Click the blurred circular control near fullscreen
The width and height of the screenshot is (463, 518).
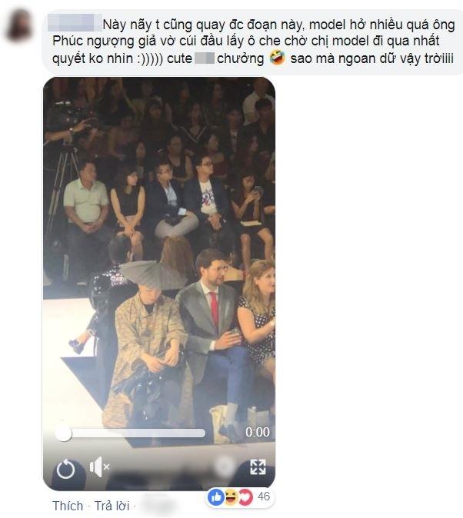224,467
